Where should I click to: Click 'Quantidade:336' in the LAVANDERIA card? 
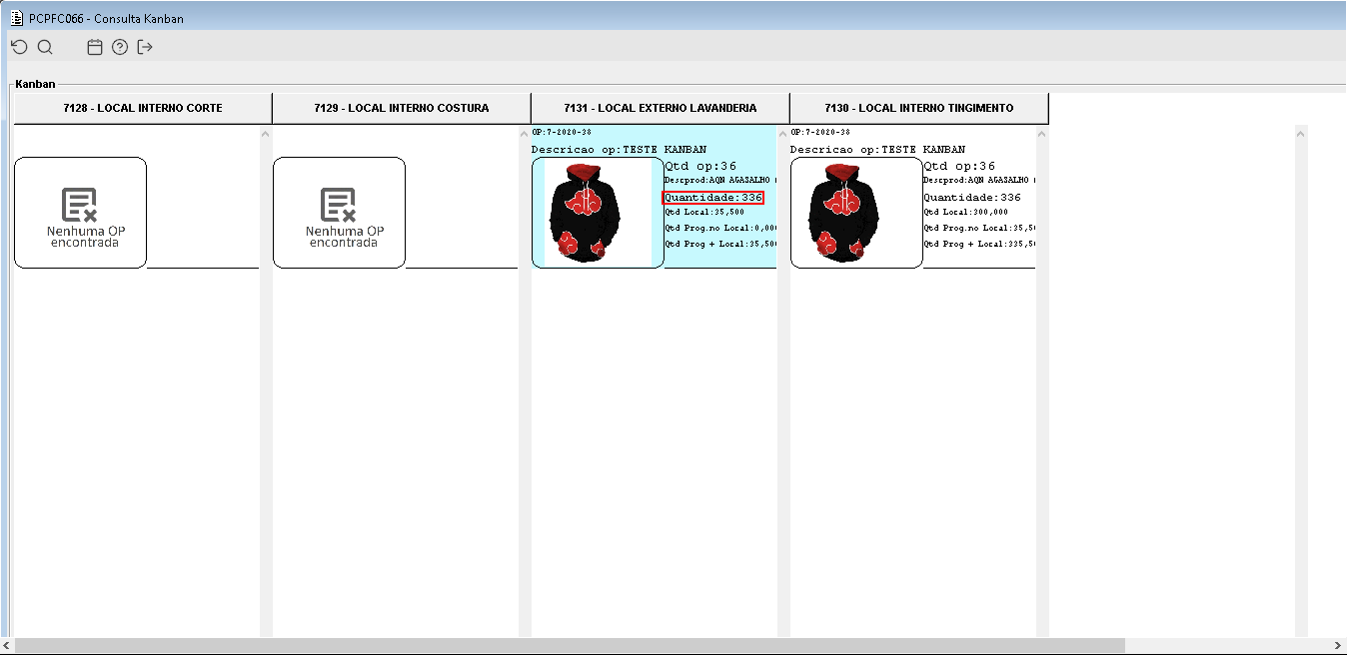point(713,198)
